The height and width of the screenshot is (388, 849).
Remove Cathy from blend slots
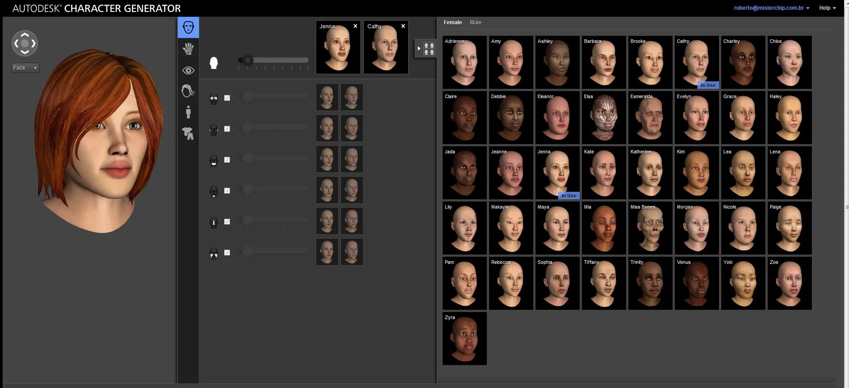point(403,26)
